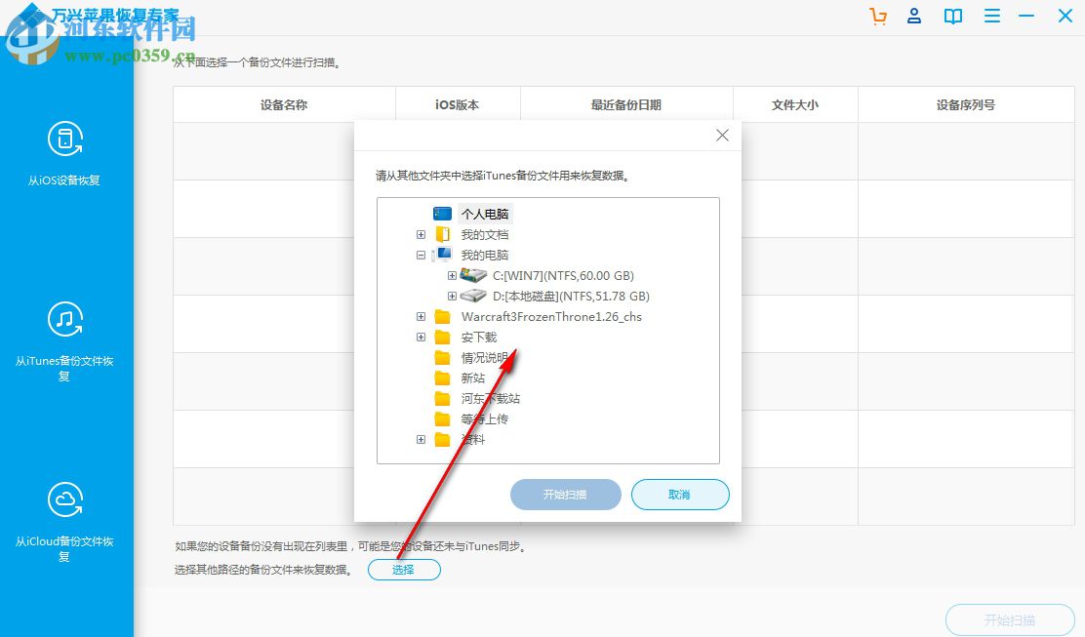Open the shopping cart in the title bar
Viewport: 1085px width, 637px height.
(x=876, y=17)
